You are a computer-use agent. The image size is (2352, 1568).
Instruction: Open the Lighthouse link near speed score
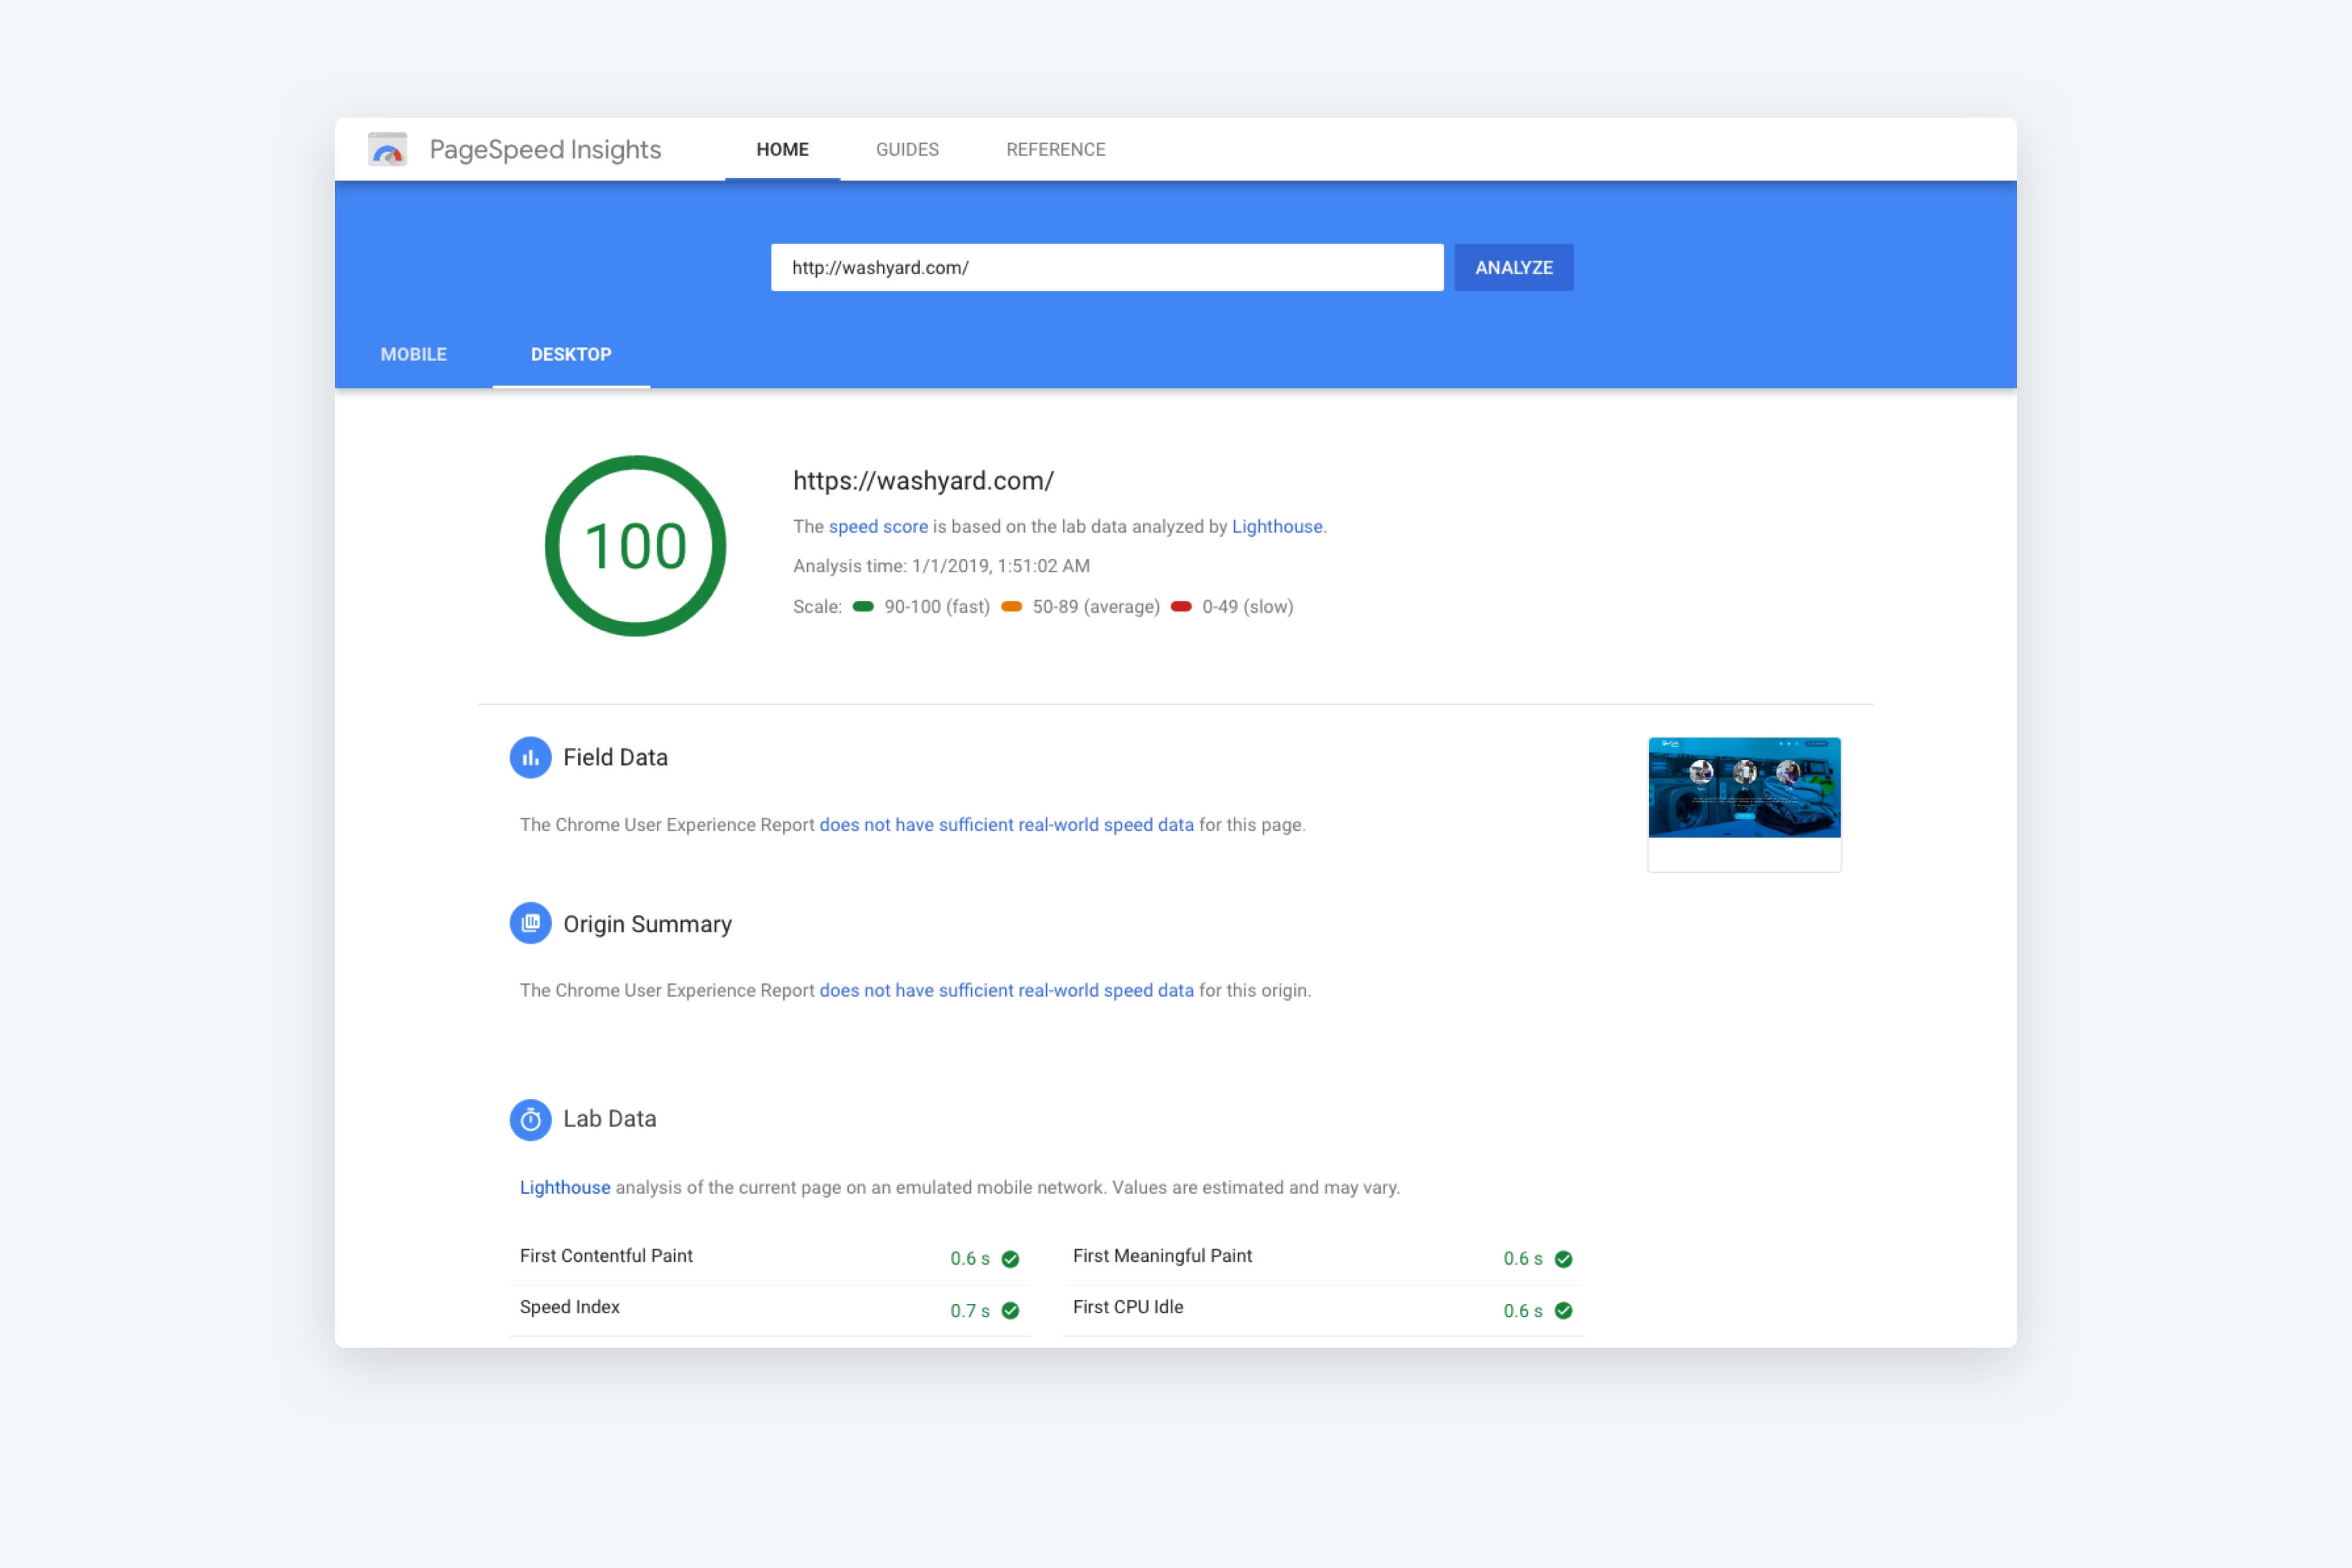[x=1277, y=526]
